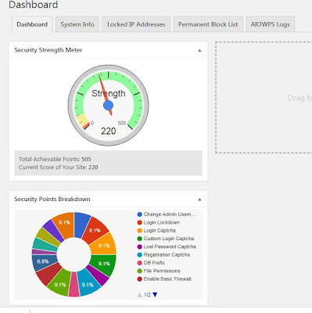The height and width of the screenshot is (313, 312).
Task: Click the Registration Captcha legend label
Action: tap(167, 255)
